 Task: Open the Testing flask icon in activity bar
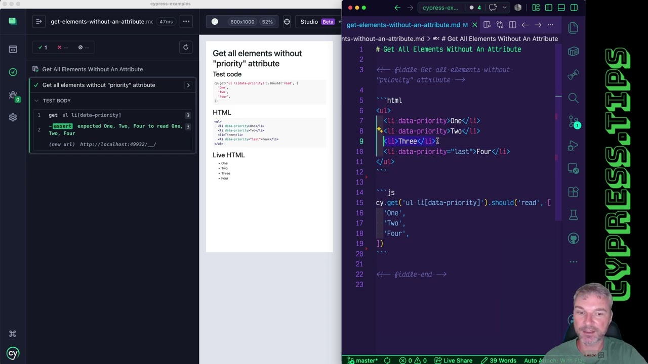coord(573,215)
